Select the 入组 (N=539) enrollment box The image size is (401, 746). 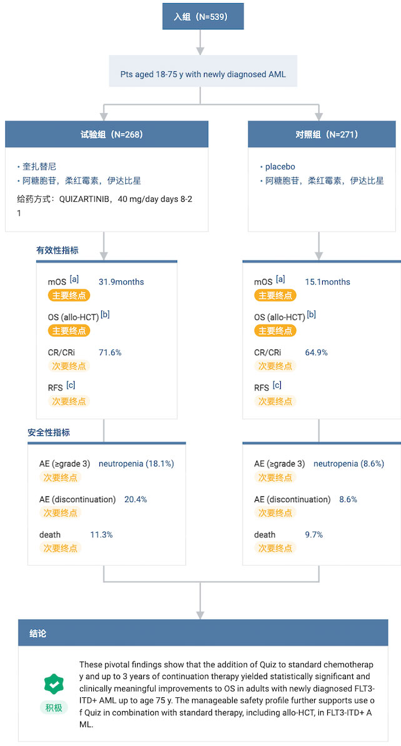tap(200, 16)
